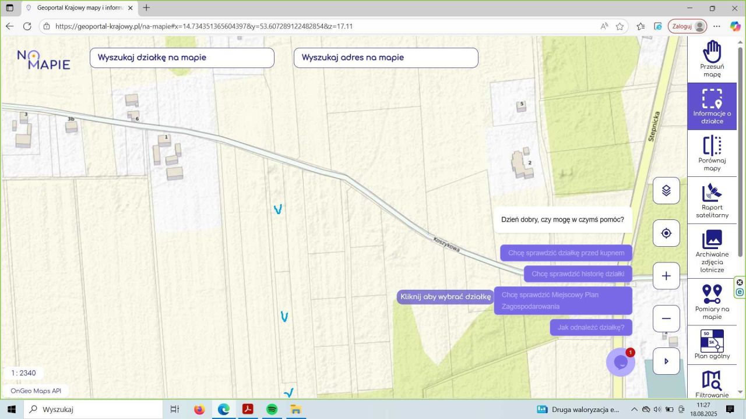The image size is (746, 419).
Task: Click the Wyszukaj działkę na mapie field
Action: point(182,58)
